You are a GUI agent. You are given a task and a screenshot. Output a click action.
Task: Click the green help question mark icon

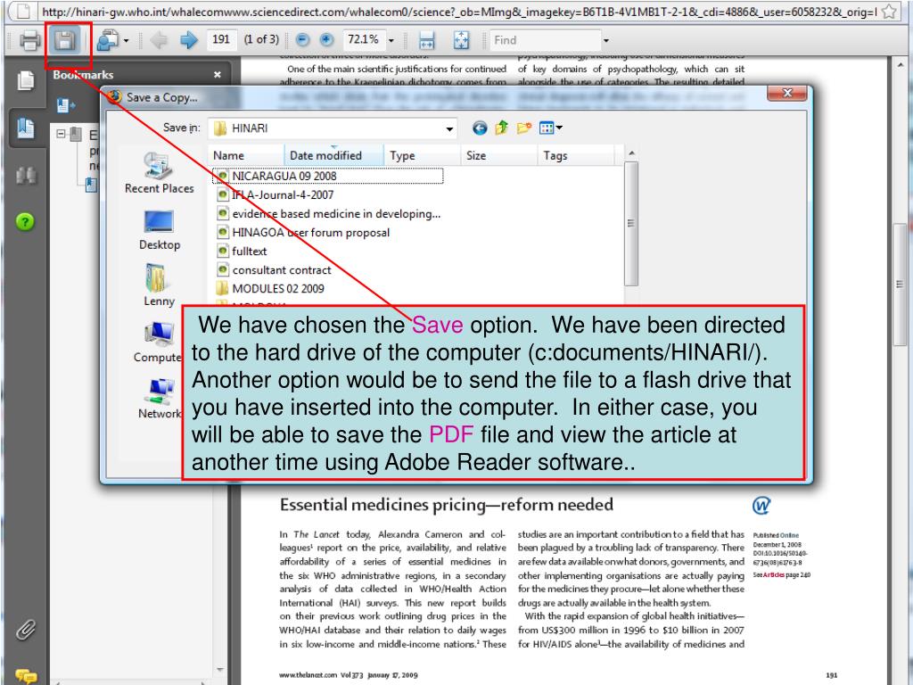coord(25,221)
